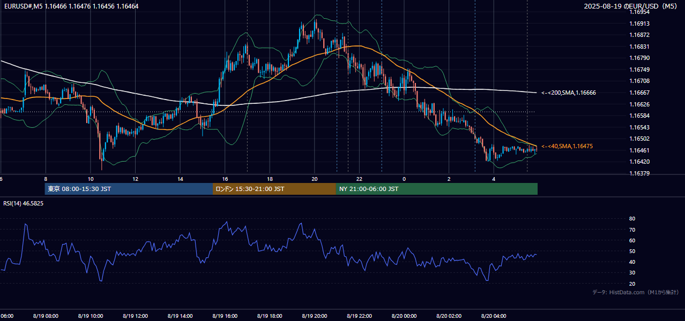Click RSI scale value 70
Image resolution: width=685 pixels, height=321 pixels.
(x=632, y=230)
